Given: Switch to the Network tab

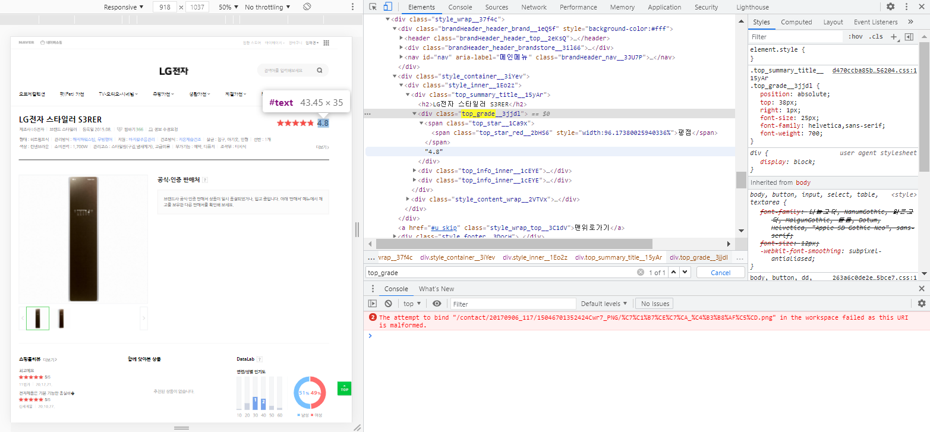Looking at the screenshot, I should [534, 7].
